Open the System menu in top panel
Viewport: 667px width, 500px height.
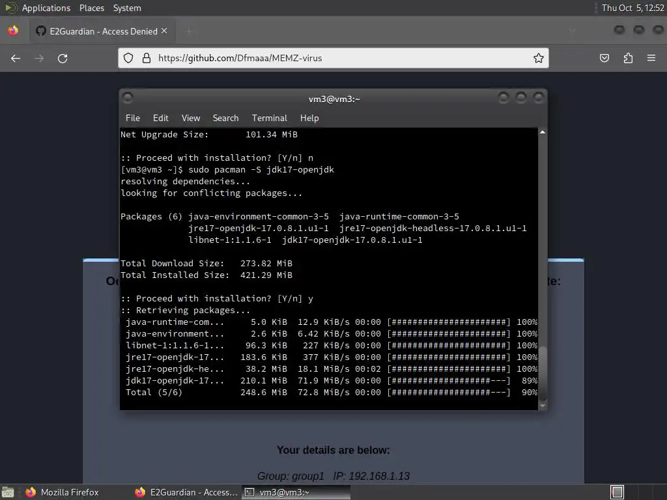click(x=127, y=8)
